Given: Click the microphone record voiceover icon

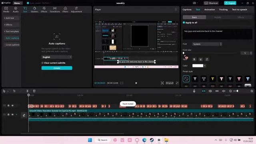Looking at the screenshot, I should pyautogui.click(x=194, y=91).
